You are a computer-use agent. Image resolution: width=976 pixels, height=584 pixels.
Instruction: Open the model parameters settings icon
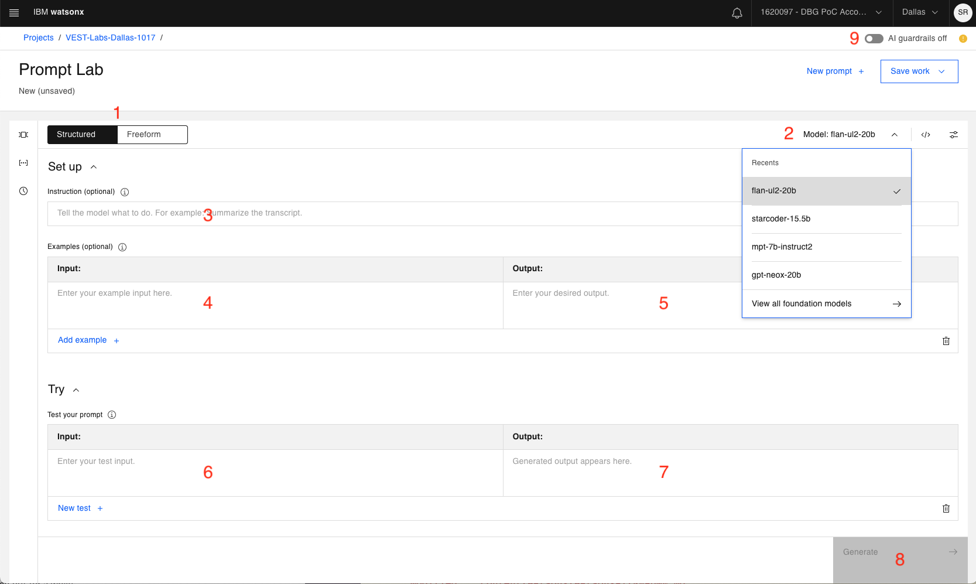click(954, 135)
